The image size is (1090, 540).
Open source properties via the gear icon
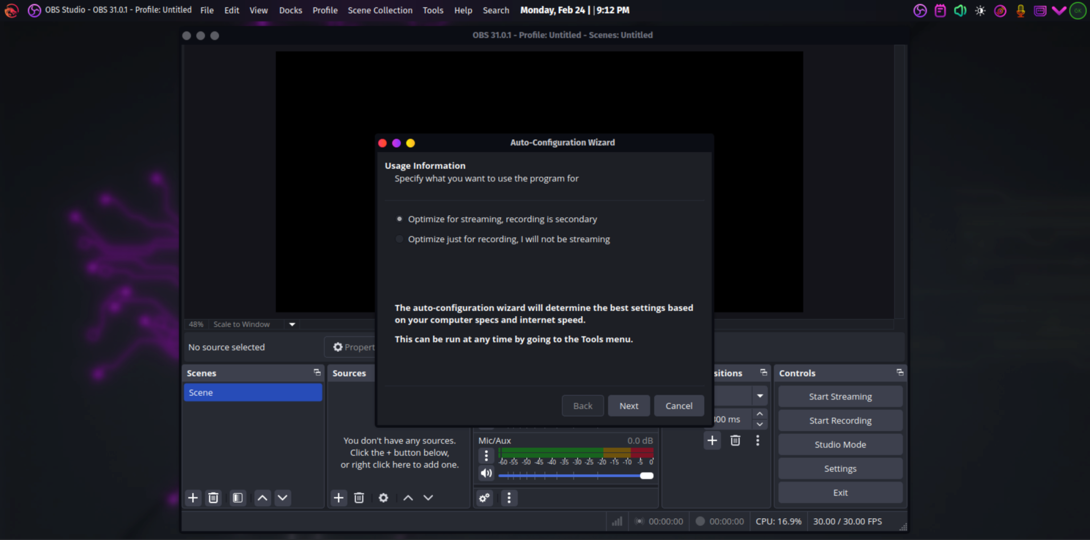[x=383, y=497]
